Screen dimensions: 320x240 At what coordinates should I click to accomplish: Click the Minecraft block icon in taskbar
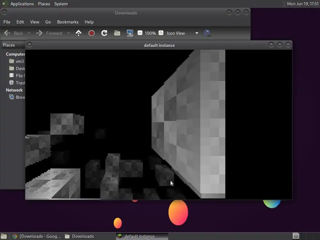120,236
